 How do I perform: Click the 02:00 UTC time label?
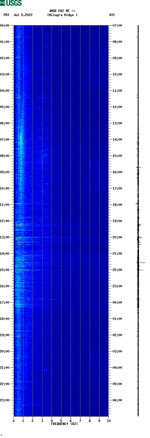click(117, 335)
